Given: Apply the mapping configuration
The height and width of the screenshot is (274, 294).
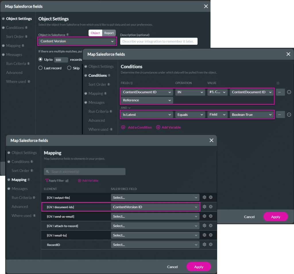Looking at the screenshot, I should [199, 267].
